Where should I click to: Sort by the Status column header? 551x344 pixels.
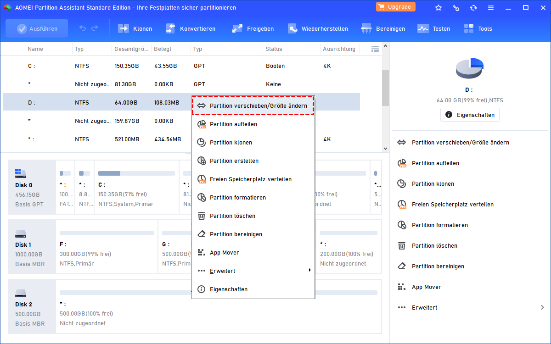[274, 49]
